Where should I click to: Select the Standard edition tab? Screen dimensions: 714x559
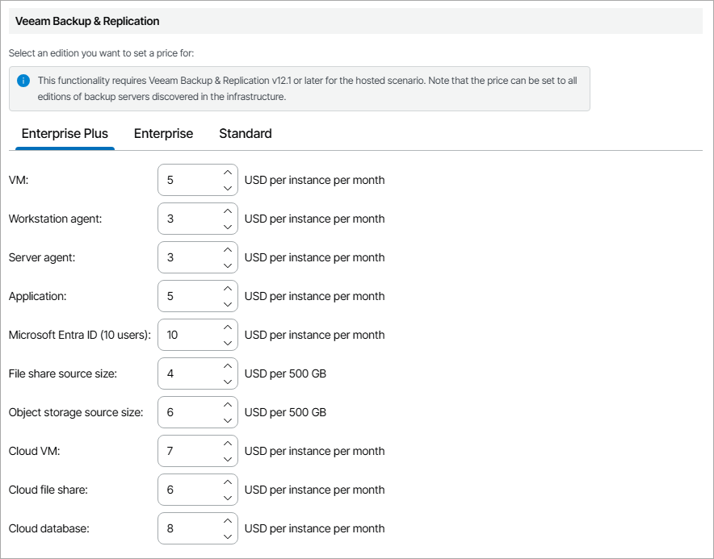[x=246, y=134]
